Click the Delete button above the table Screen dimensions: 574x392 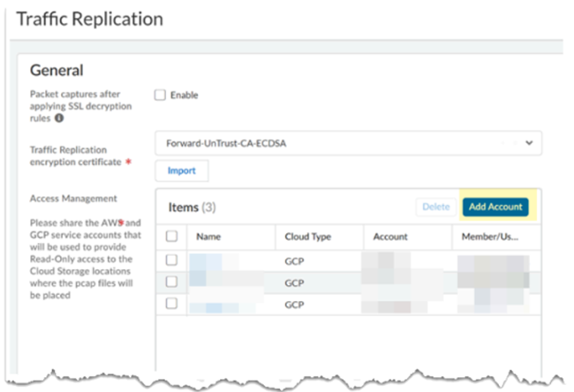click(x=435, y=207)
